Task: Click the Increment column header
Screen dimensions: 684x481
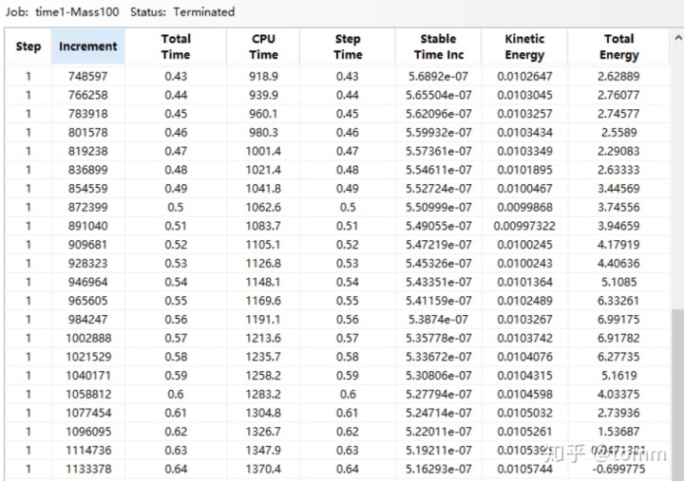Action: (88, 46)
